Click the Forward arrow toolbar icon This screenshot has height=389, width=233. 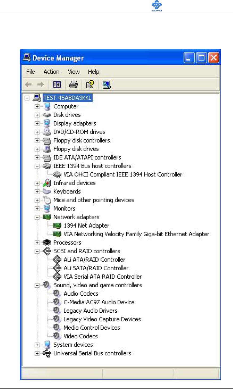coord(40,85)
